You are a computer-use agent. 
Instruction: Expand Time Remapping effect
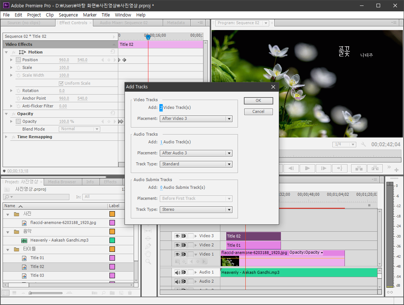click(x=7, y=137)
